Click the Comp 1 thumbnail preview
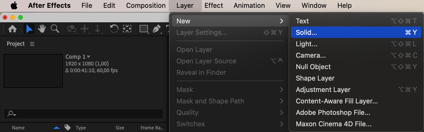The height and width of the screenshot is (132, 424). (x=33, y=71)
